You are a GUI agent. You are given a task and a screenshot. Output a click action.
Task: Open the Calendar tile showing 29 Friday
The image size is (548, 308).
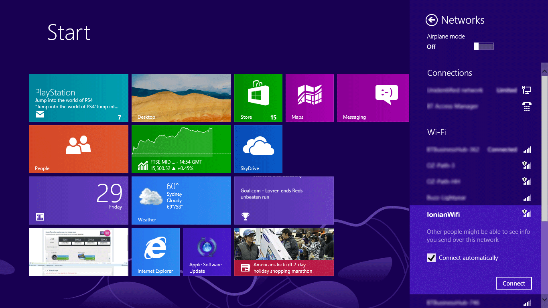79,201
